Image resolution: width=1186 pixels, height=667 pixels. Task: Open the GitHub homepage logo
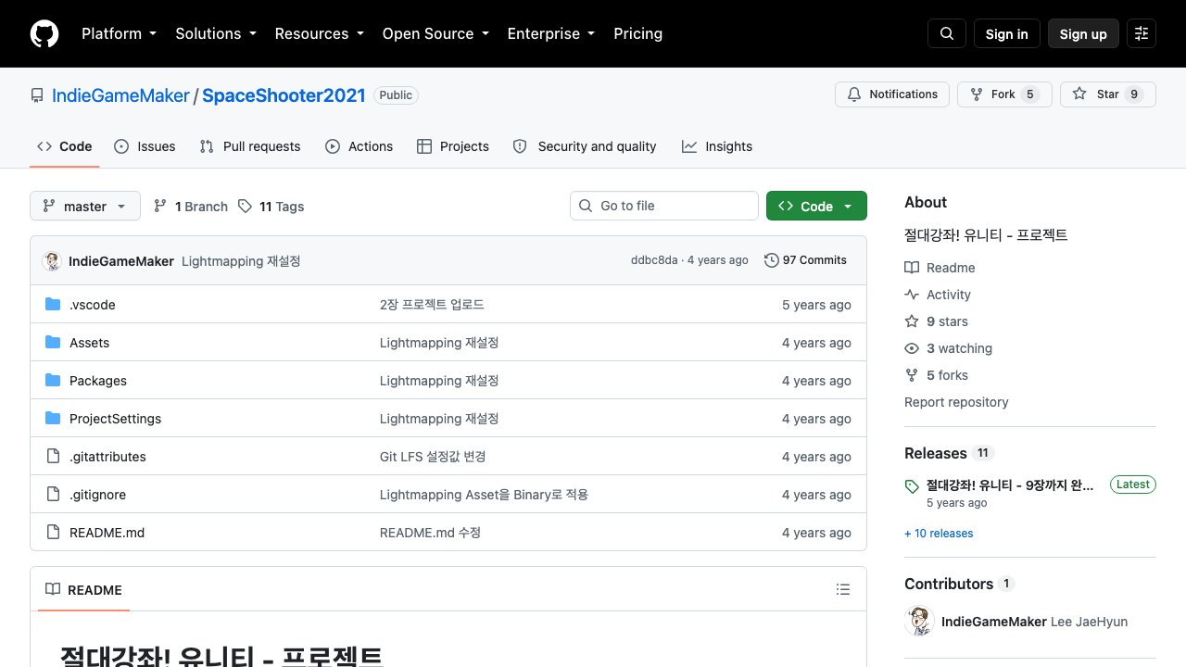(44, 33)
